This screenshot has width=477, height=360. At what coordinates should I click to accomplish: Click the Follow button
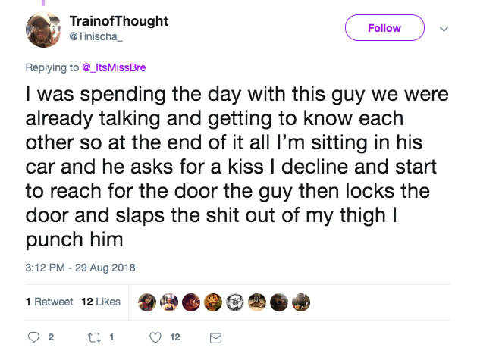[384, 28]
